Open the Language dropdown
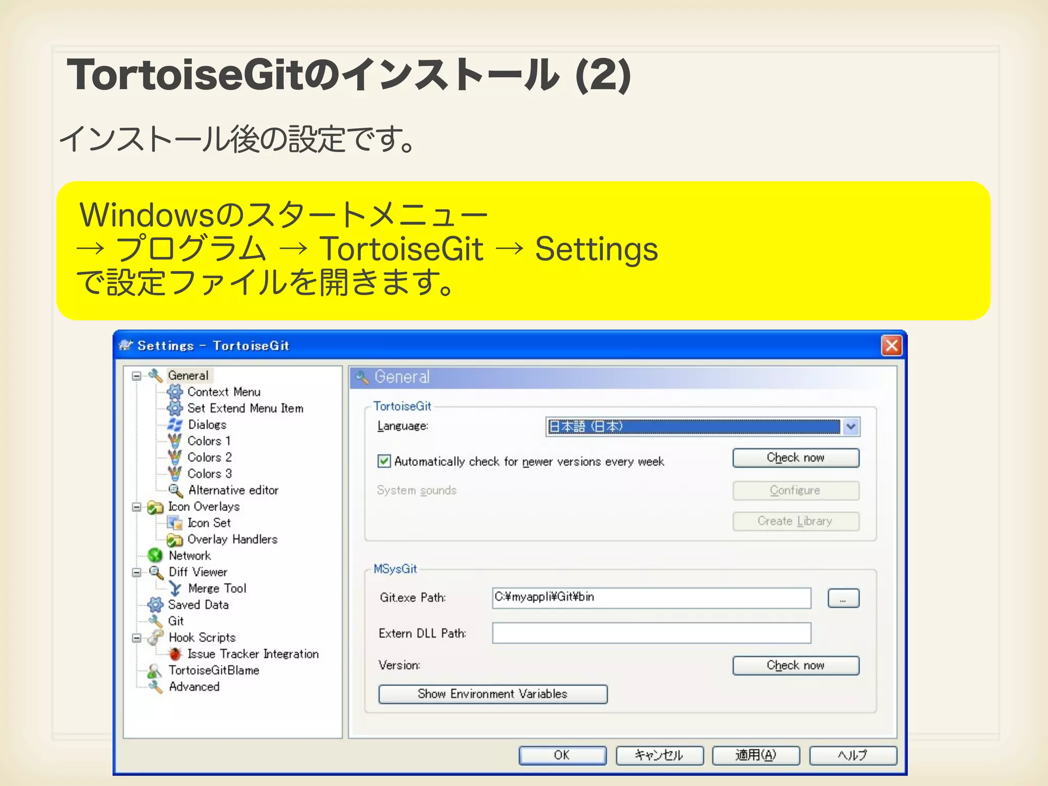The width and height of the screenshot is (1048, 786). point(850,427)
